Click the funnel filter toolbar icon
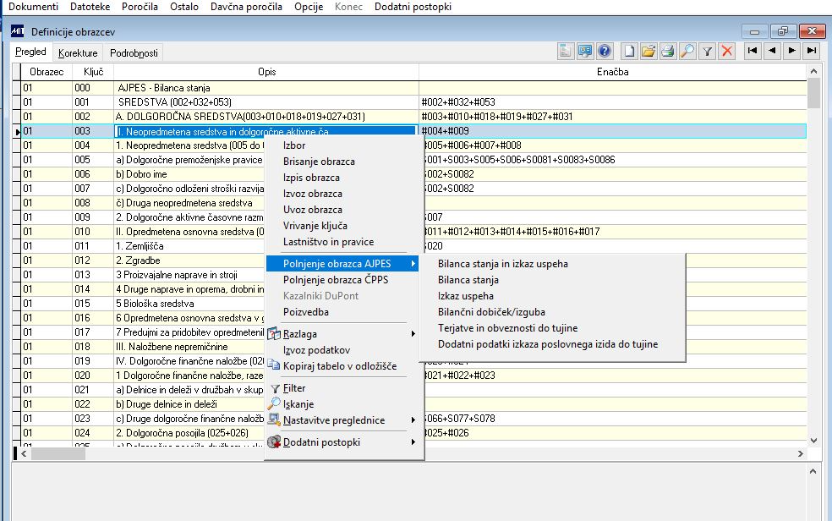 (708, 51)
